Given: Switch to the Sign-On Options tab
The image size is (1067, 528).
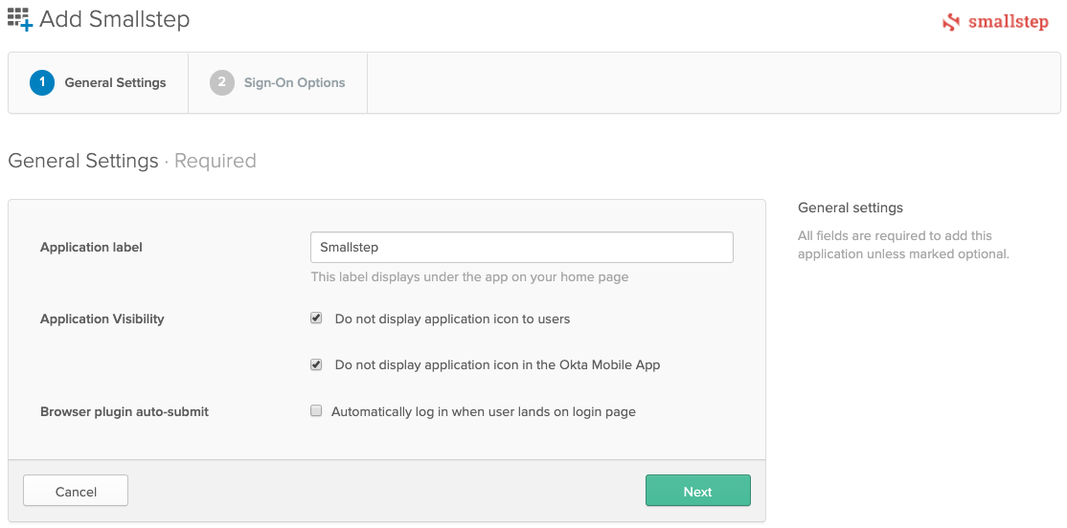Looking at the screenshot, I should [x=294, y=83].
